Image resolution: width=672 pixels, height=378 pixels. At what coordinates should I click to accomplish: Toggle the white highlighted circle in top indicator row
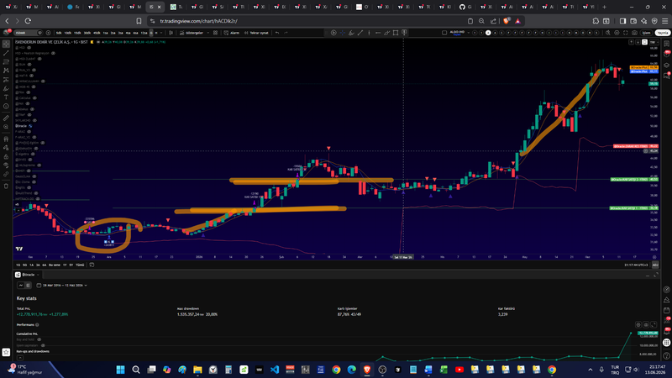[x=488, y=33]
